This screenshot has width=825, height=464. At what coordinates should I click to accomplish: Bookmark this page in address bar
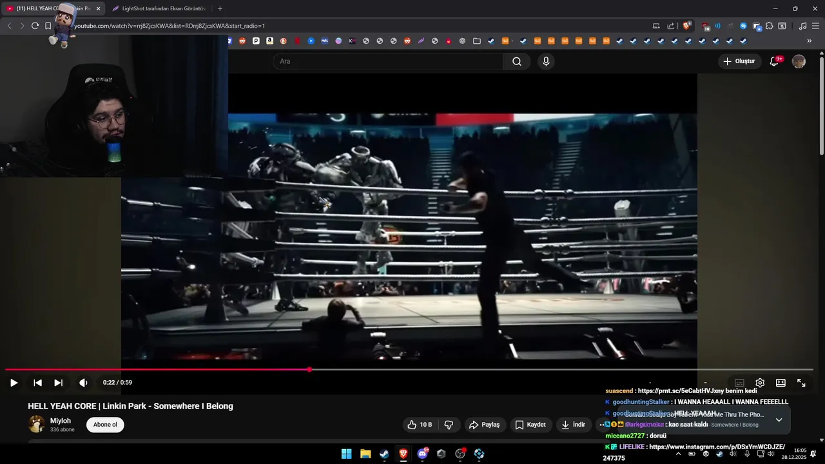coord(48,26)
